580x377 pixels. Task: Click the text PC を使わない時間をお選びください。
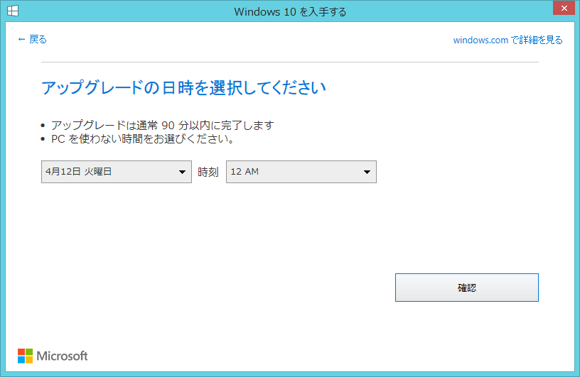[142, 139]
